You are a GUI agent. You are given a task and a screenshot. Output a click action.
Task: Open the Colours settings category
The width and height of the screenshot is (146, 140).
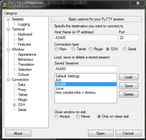pos(23,75)
